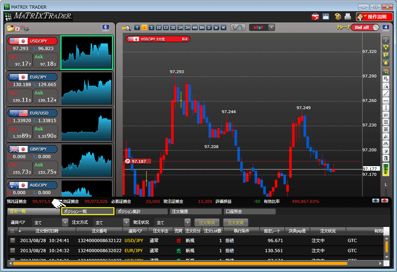Select the USD/JPY currency pair
This screenshot has width=397, height=272.
(33, 41)
